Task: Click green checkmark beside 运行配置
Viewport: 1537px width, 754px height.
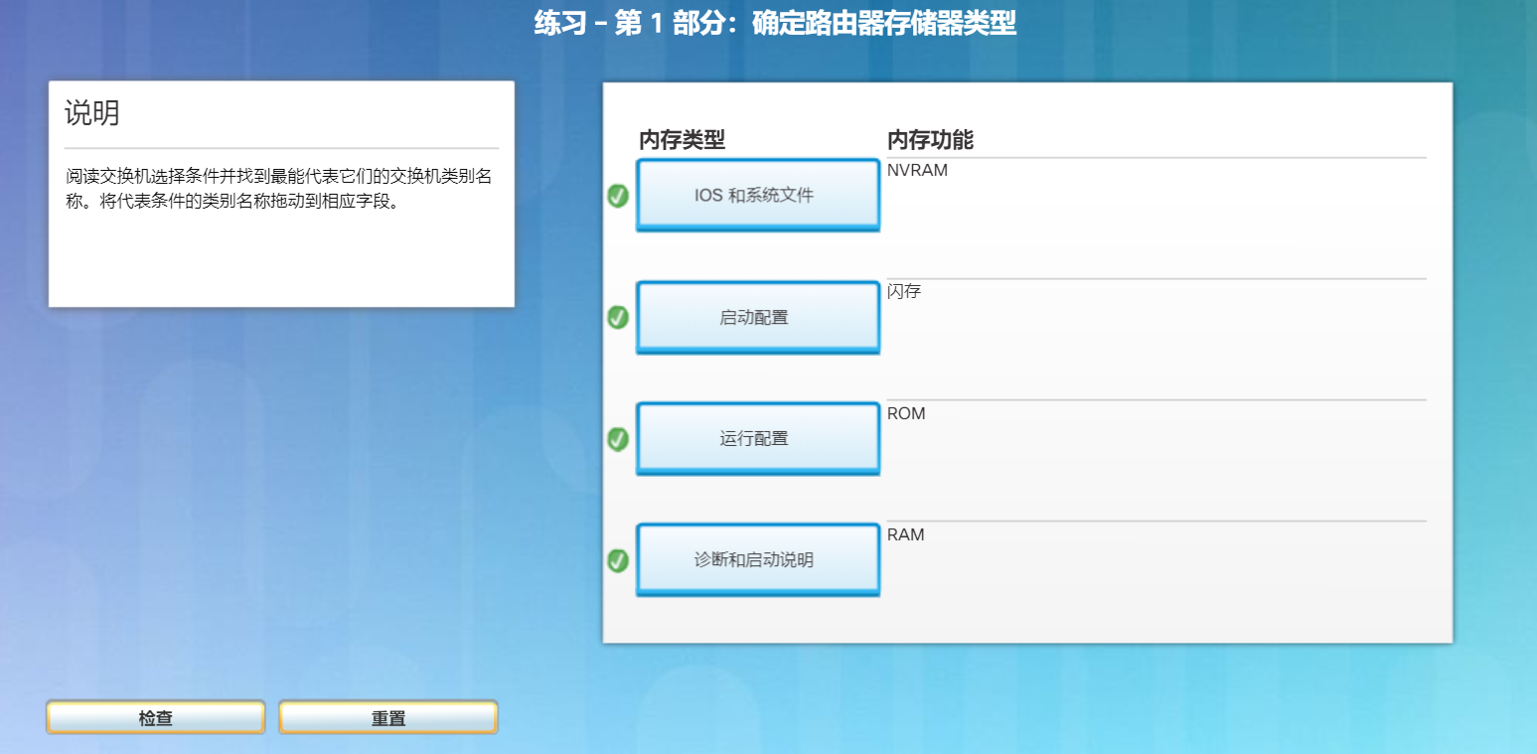Action: click(618, 438)
